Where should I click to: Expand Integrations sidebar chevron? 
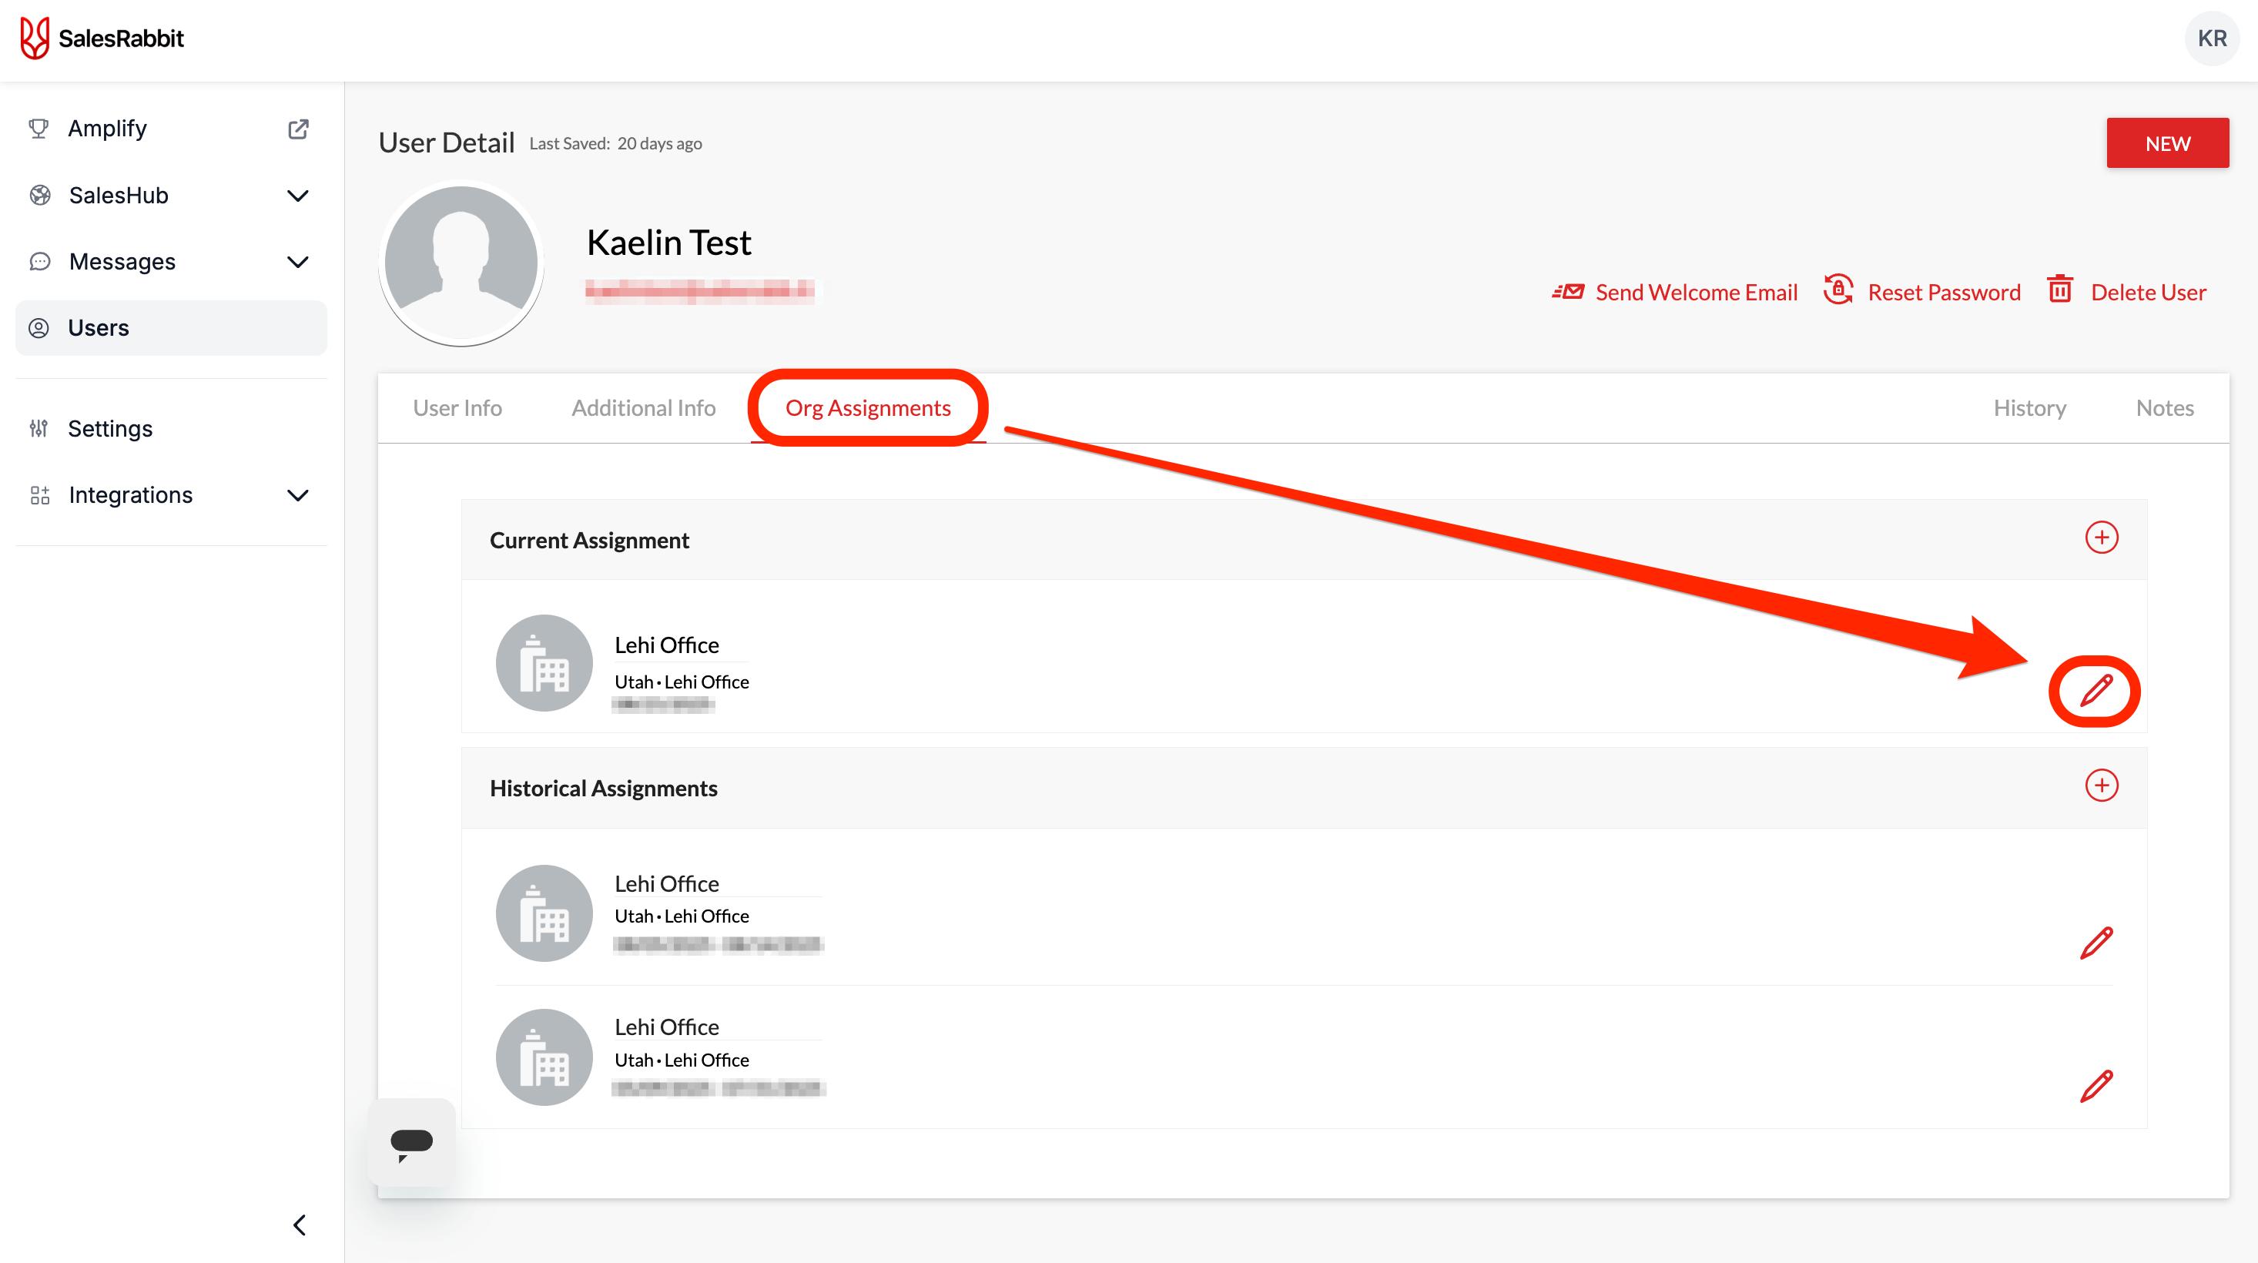coord(298,495)
